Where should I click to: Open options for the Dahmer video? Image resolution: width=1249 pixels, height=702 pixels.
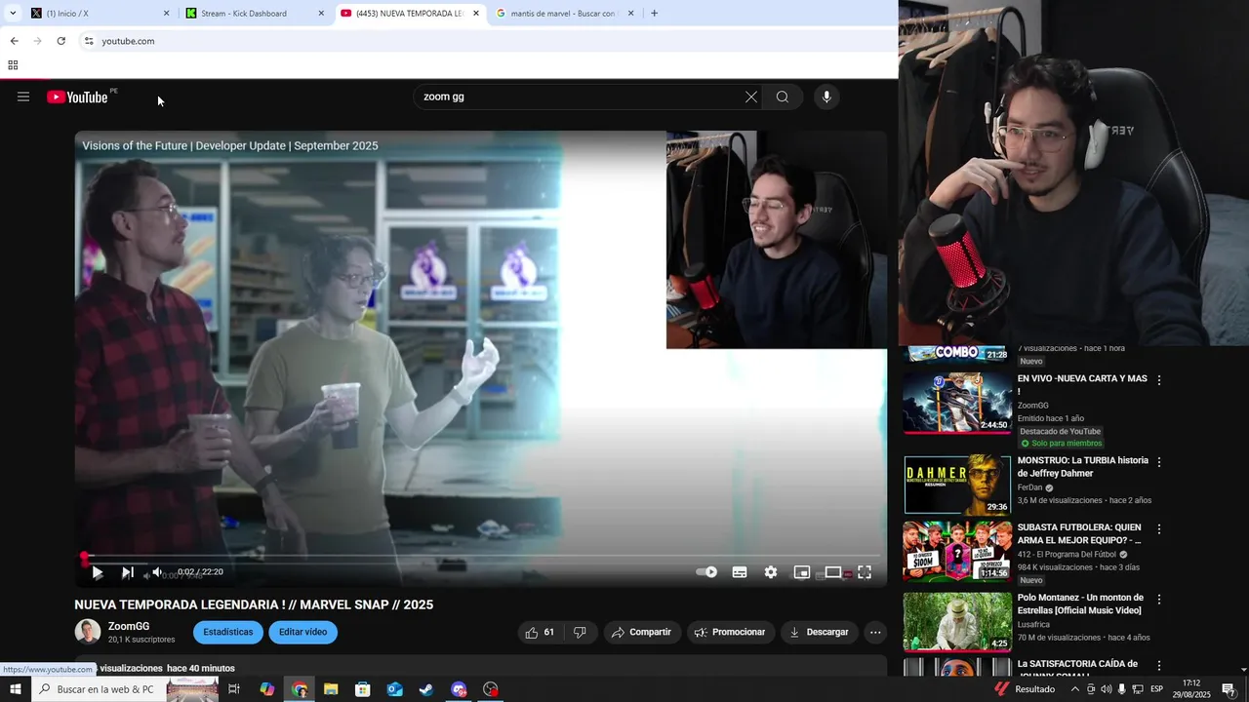coord(1159,462)
